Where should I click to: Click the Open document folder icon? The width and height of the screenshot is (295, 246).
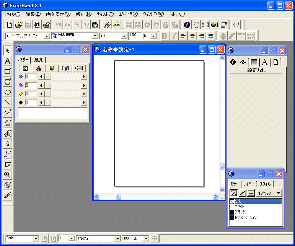click(18, 25)
